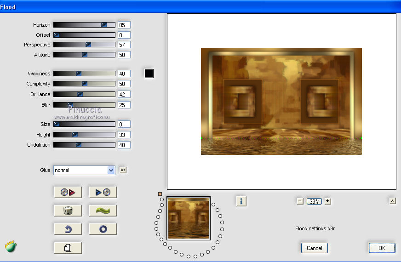401x262 pixels.
Task: Click the disc-to-red-arrow preset button
Action: pos(68,192)
